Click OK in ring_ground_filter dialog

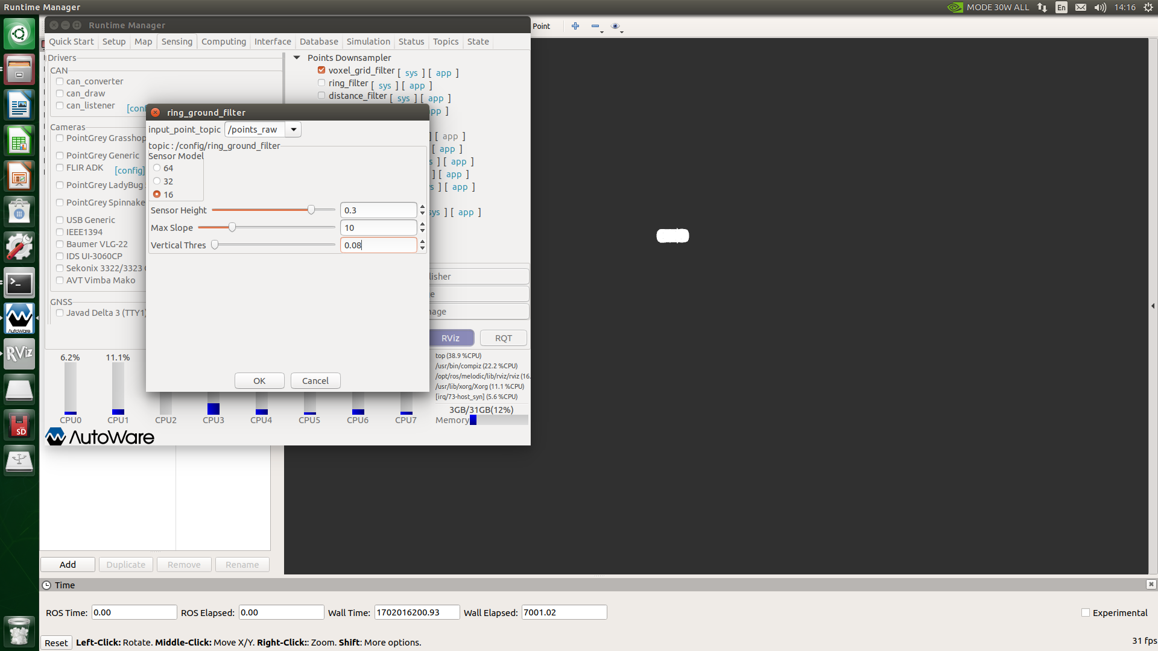(x=259, y=381)
